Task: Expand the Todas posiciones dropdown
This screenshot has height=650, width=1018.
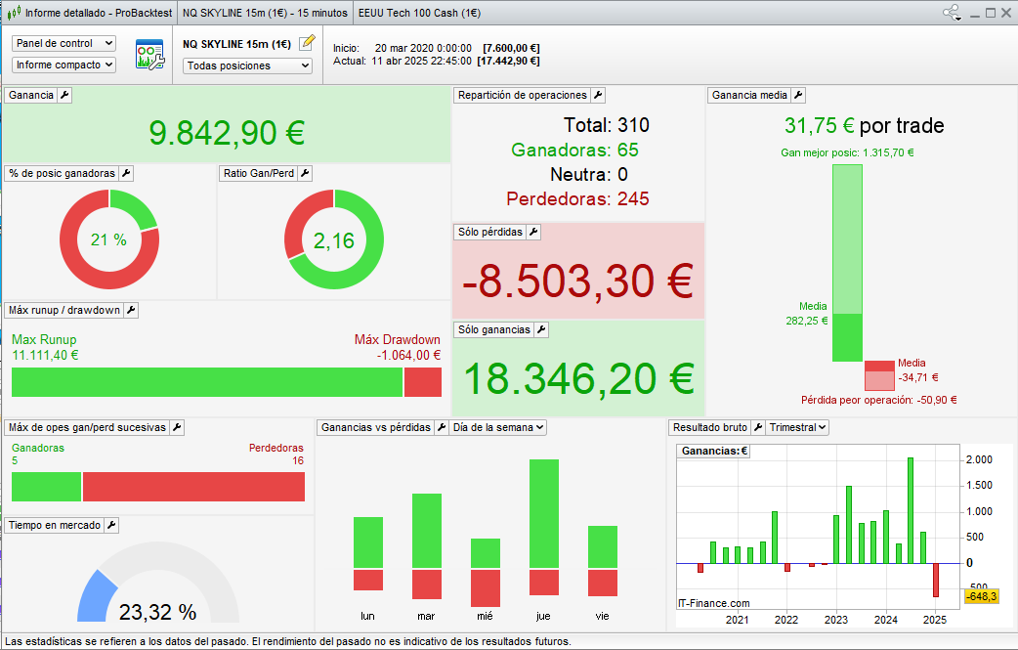Action: pos(248,65)
